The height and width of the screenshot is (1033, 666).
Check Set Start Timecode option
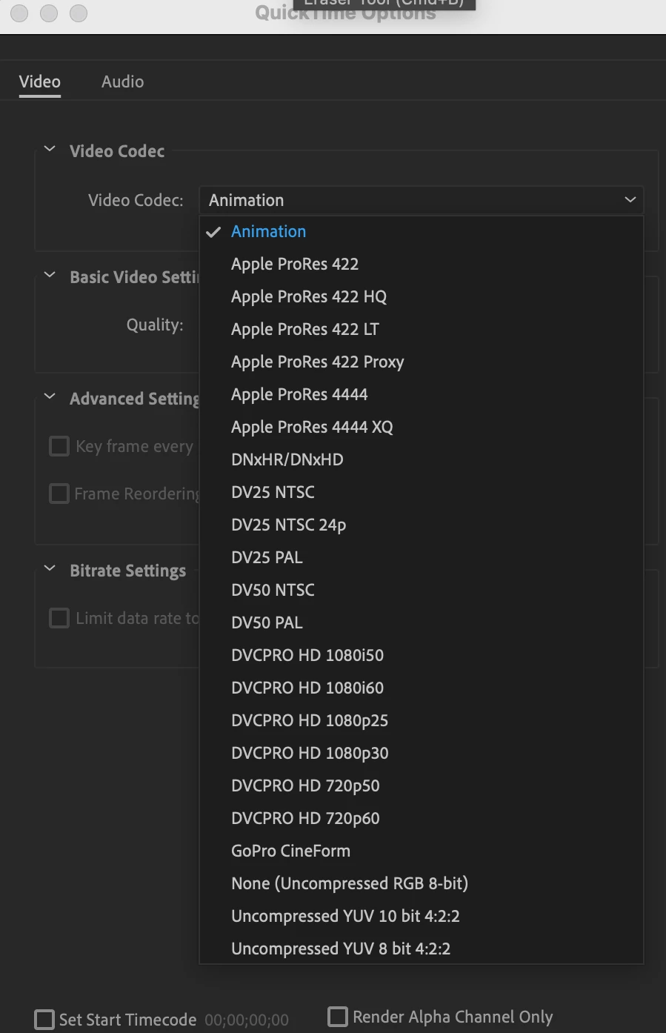(x=44, y=1020)
